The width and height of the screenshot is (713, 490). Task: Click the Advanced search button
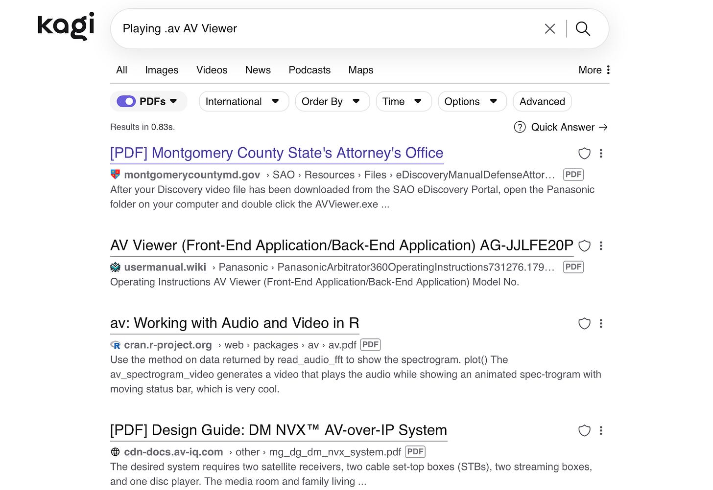click(542, 101)
